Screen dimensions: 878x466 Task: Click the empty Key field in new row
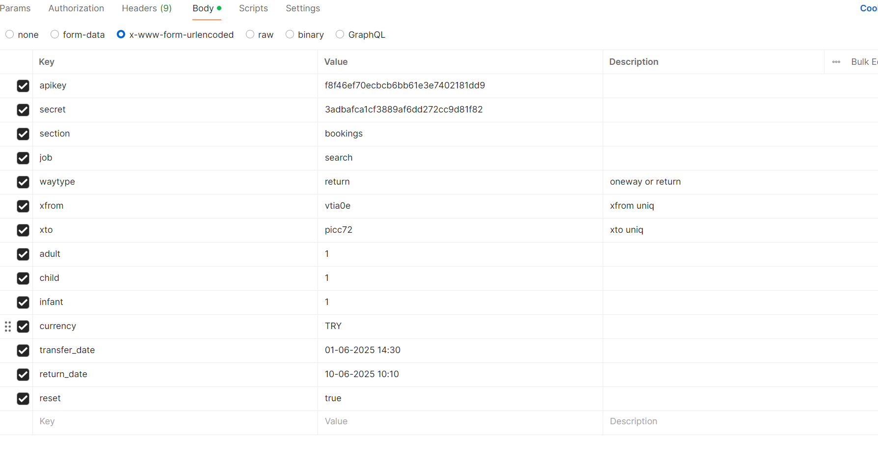coord(172,421)
